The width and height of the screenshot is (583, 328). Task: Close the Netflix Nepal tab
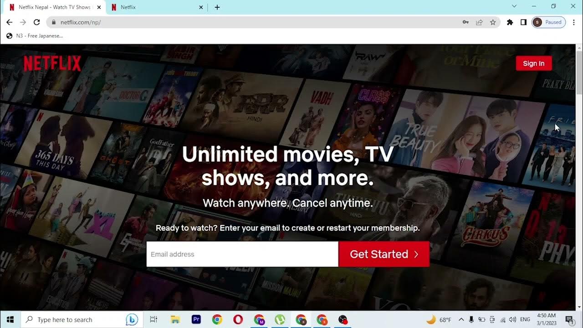[x=99, y=7]
